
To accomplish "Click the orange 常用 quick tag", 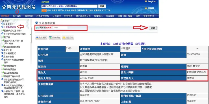I will pyautogui.click(x=44, y=10).
